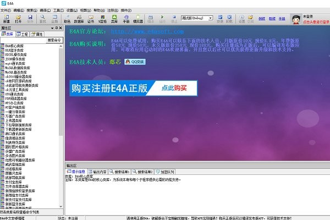The image size is (330, 220).
Task: Select 一键分享类库 in the list
Action: (x=15, y=112)
